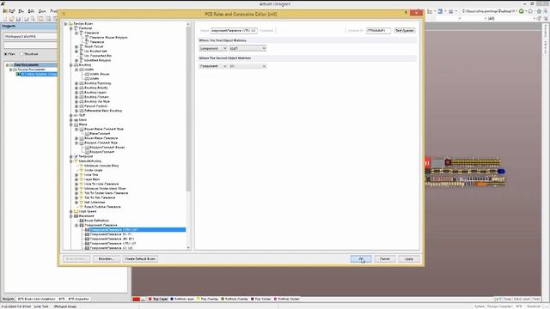Click the Testpoint category icon in rules tree

(76, 156)
